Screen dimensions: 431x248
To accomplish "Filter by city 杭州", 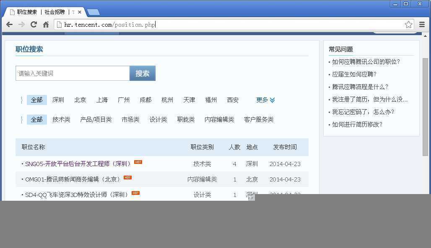I will [167, 100].
